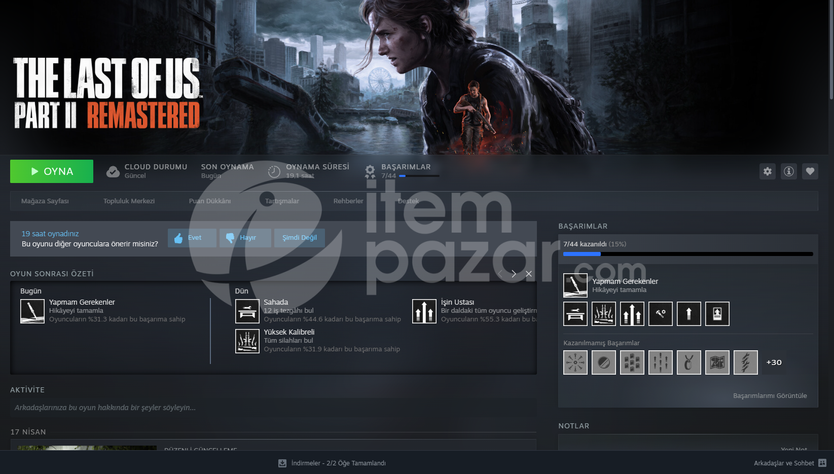The height and width of the screenshot is (474, 834).
Task: Recommend the game with Evet
Action: pyautogui.click(x=192, y=238)
